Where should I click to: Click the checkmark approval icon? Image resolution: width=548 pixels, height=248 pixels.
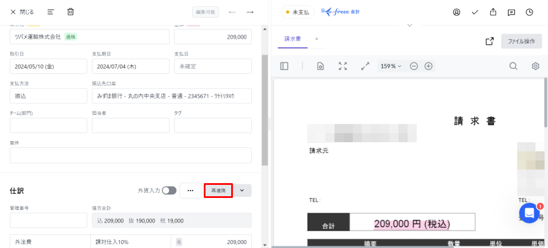(474, 12)
